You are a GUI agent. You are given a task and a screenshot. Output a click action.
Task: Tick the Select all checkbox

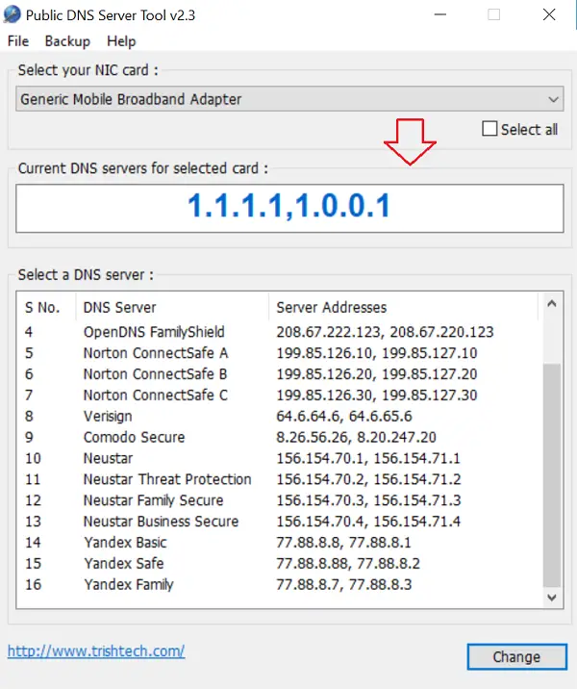point(489,129)
